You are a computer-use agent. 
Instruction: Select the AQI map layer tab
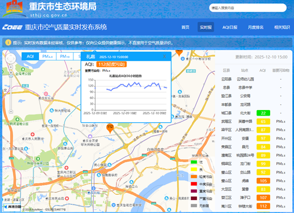click(30, 56)
